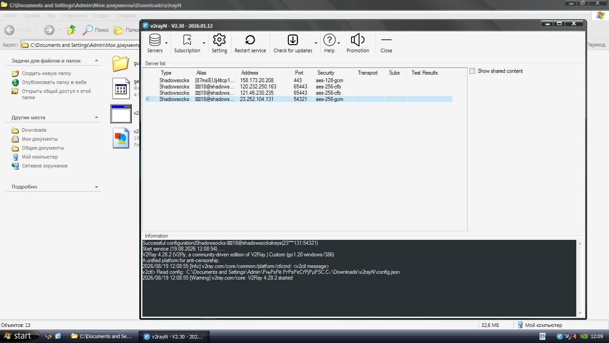This screenshot has width=609, height=343.
Task: Expand the Servers dropdown arrow
Action: (166, 43)
